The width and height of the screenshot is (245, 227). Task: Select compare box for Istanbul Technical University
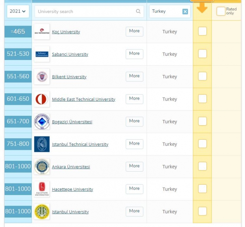click(x=202, y=143)
